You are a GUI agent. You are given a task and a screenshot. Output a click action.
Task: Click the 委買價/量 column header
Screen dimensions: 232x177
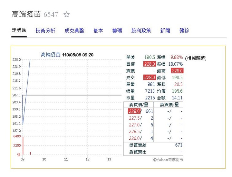click(139, 105)
